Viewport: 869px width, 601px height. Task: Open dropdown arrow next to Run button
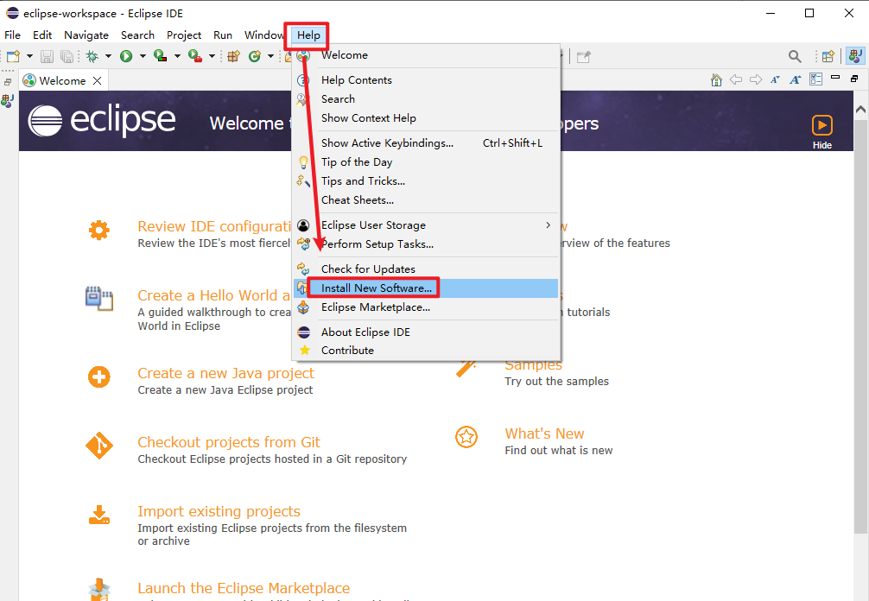pyautogui.click(x=142, y=56)
